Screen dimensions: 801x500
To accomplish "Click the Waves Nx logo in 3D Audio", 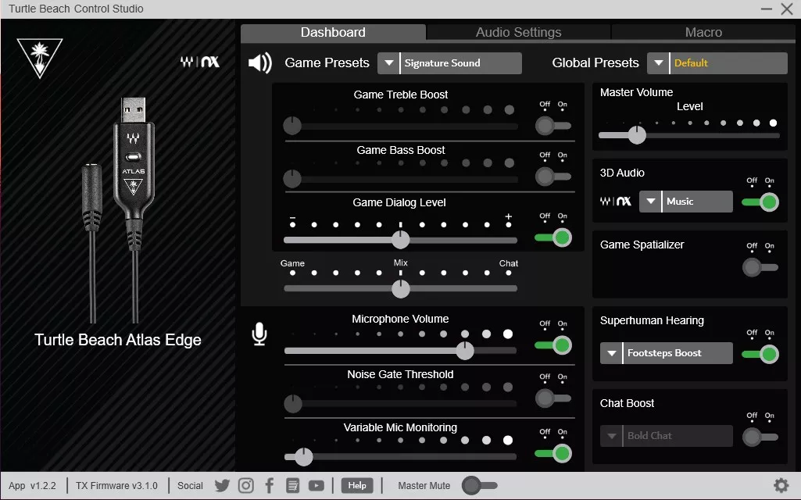I will pyautogui.click(x=615, y=202).
